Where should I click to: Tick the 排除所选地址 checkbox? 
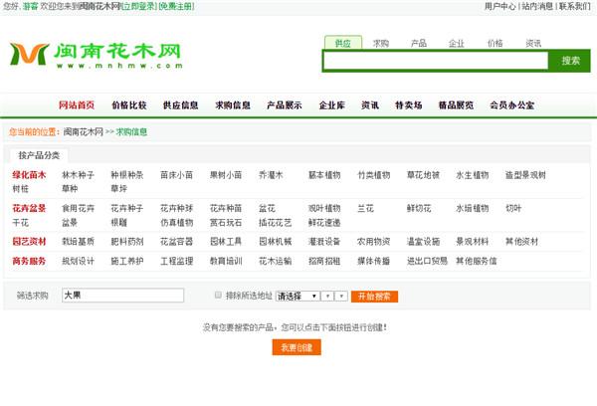(219, 296)
